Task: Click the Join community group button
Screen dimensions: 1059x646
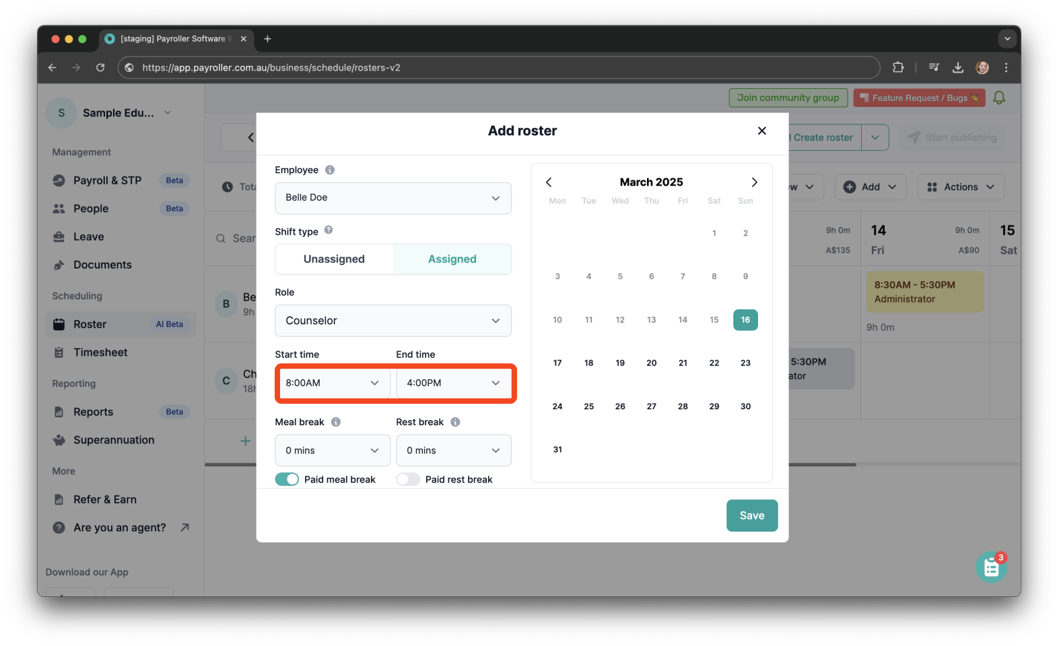Action: (x=788, y=98)
